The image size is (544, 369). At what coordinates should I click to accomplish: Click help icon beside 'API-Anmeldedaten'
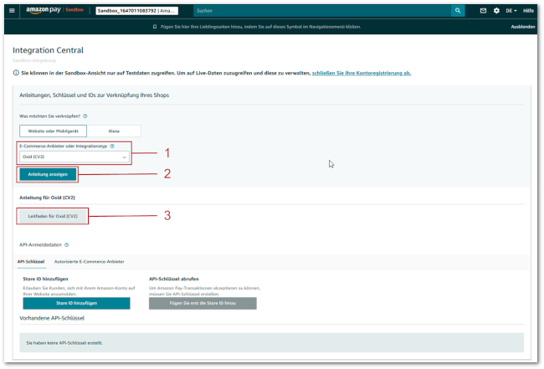point(66,245)
